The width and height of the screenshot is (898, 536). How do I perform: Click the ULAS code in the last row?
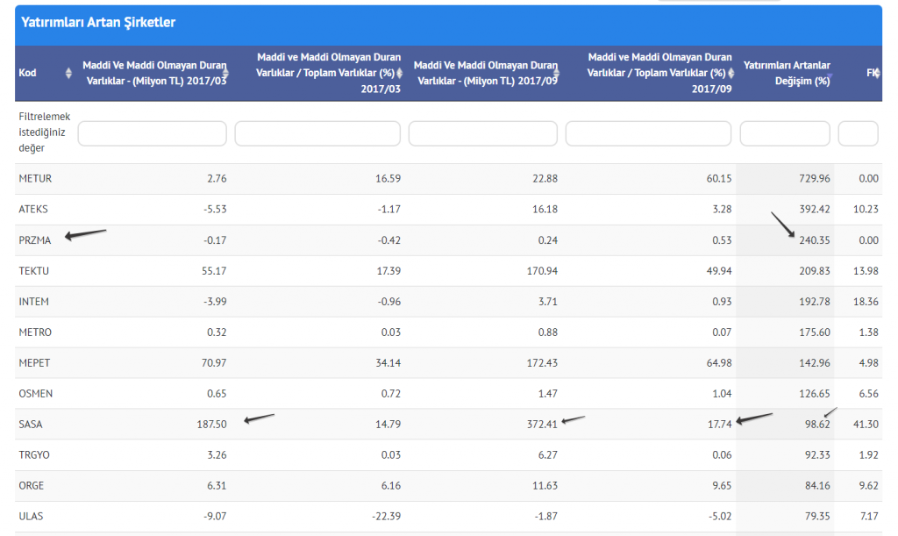pos(32,517)
